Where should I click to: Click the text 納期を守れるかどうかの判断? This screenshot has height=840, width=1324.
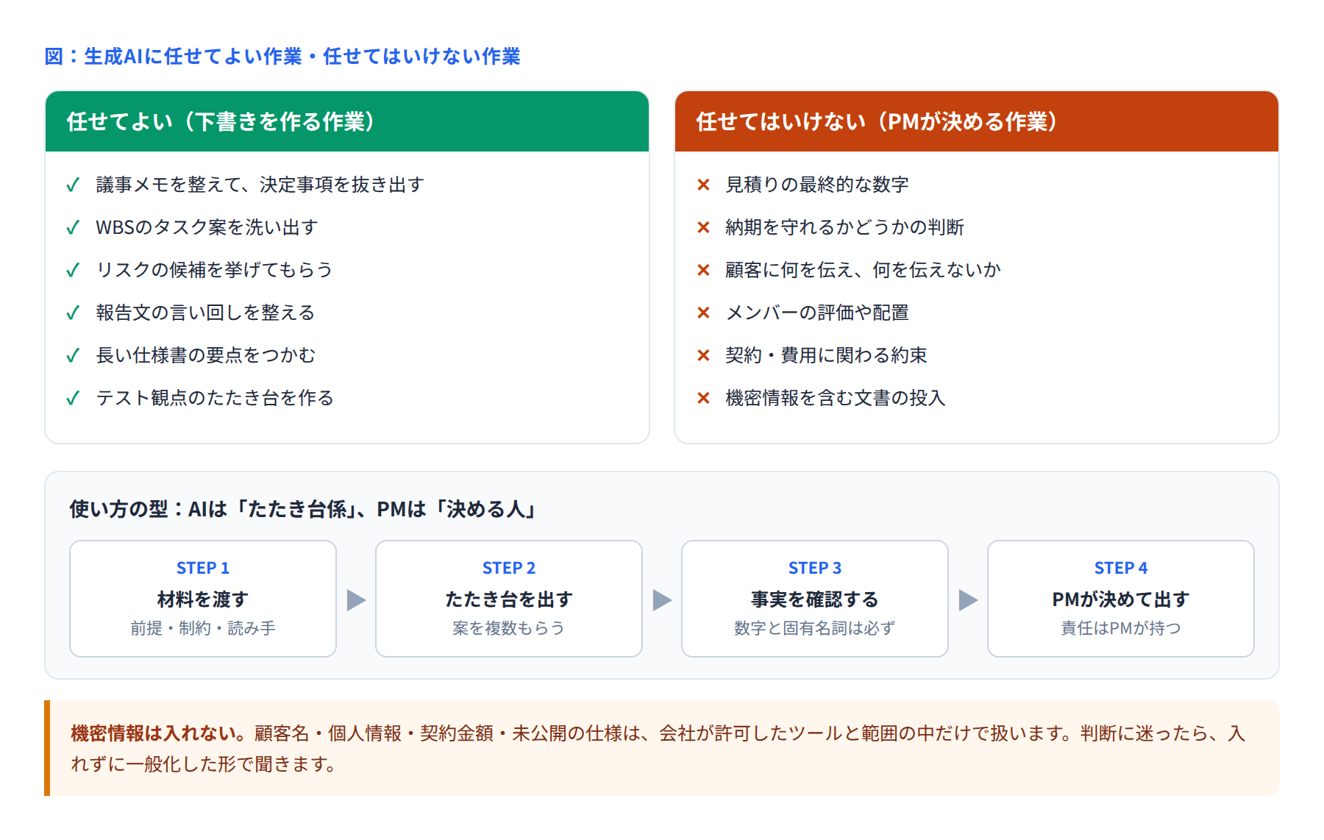coord(844,227)
